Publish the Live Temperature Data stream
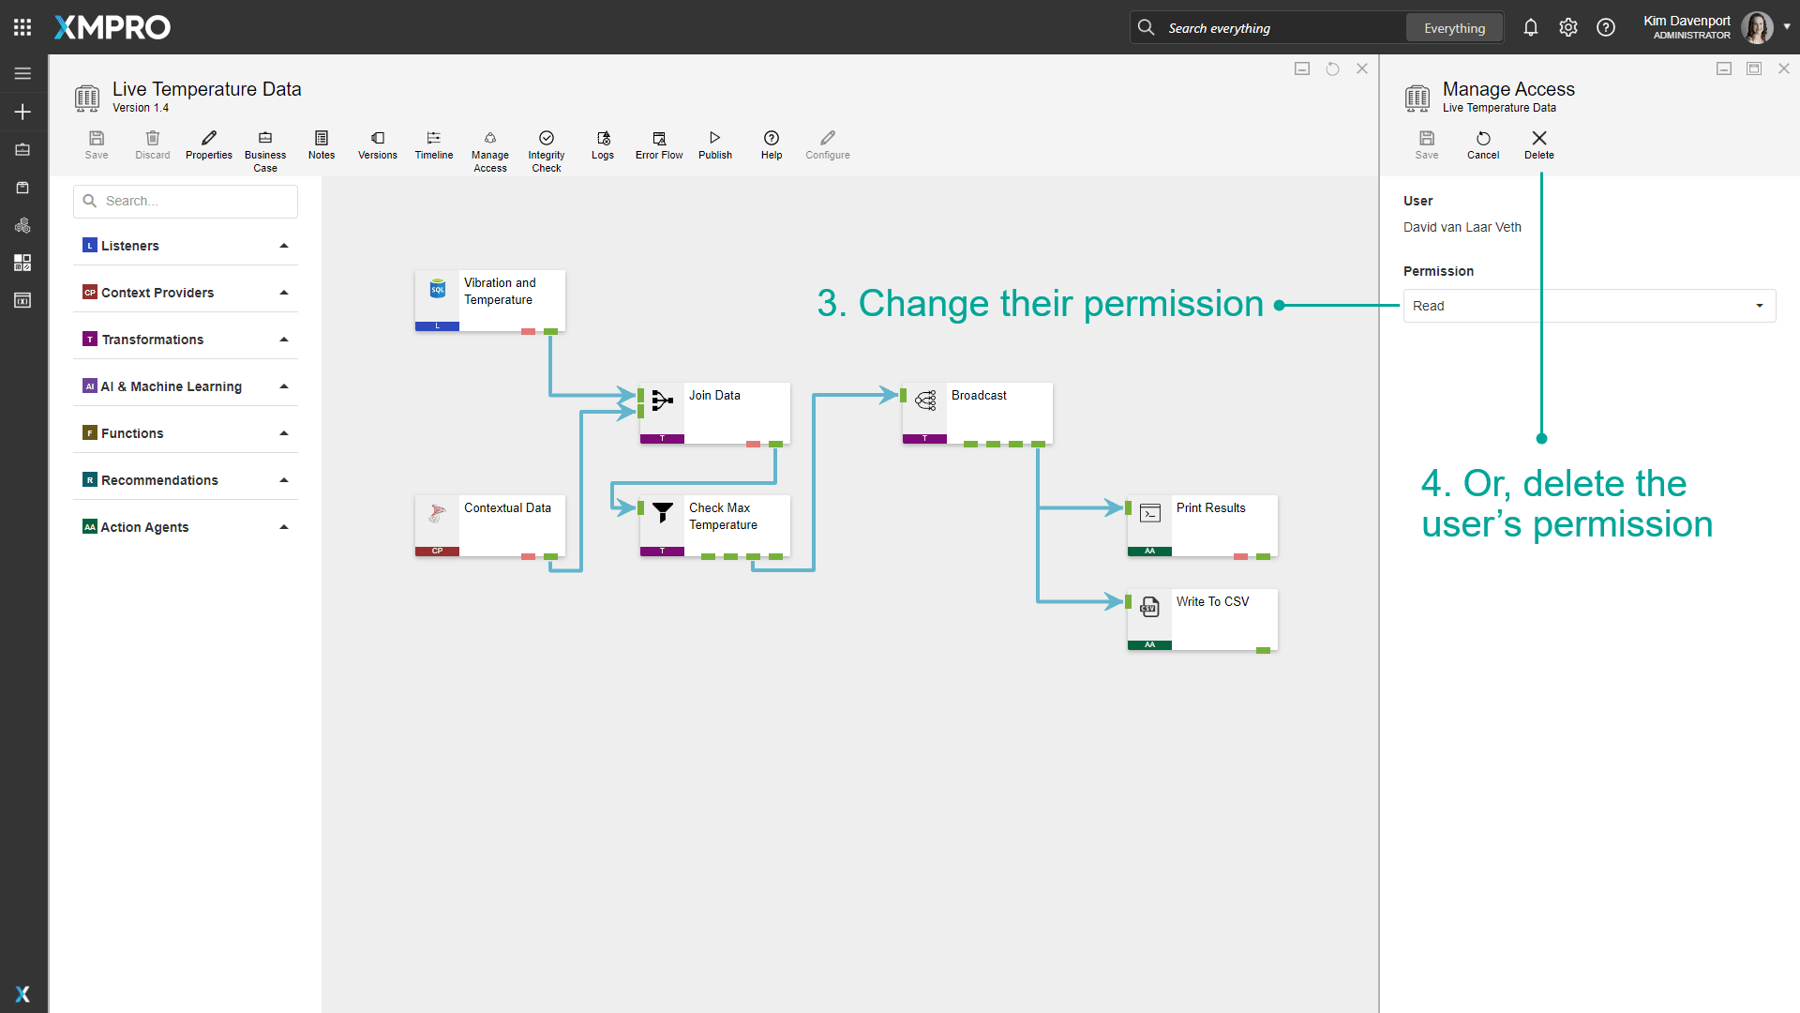The image size is (1800, 1013). (x=715, y=145)
